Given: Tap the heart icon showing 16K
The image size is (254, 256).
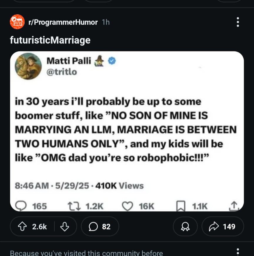Looking at the screenshot, I should [127, 206].
